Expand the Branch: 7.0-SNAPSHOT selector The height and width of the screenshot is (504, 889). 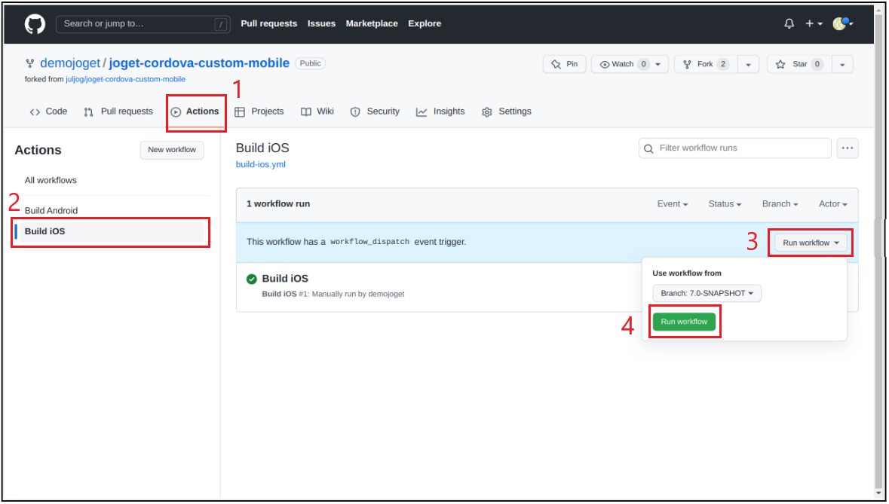(x=707, y=293)
